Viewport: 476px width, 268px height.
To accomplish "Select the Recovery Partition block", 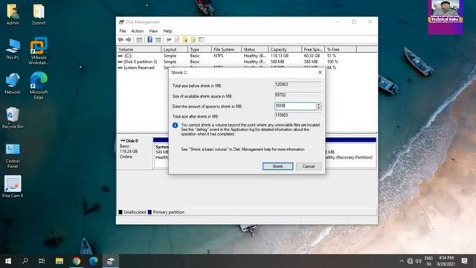I will click(350, 153).
